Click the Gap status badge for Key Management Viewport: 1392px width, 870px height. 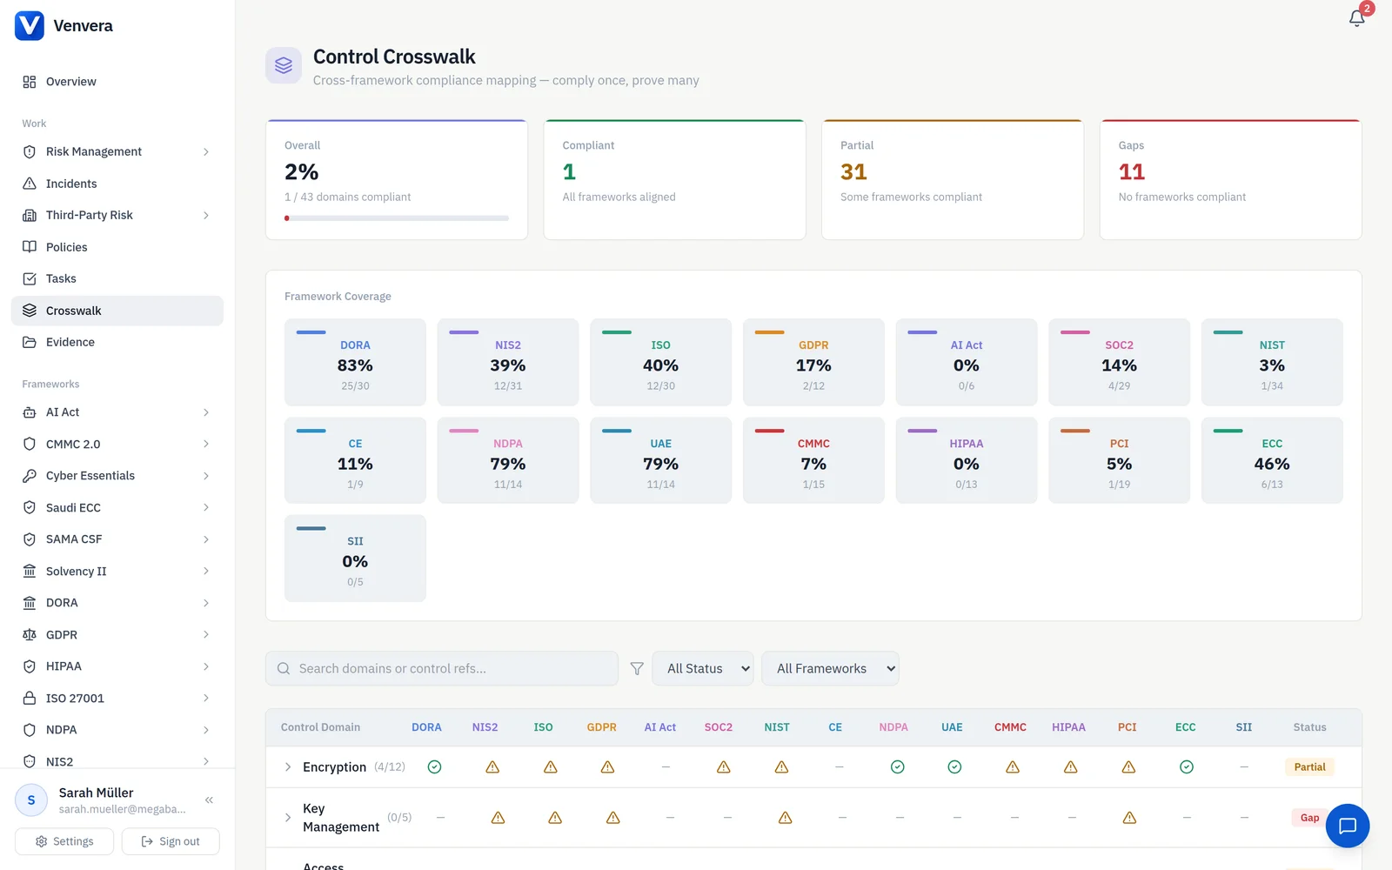(x=1309, y=818)
